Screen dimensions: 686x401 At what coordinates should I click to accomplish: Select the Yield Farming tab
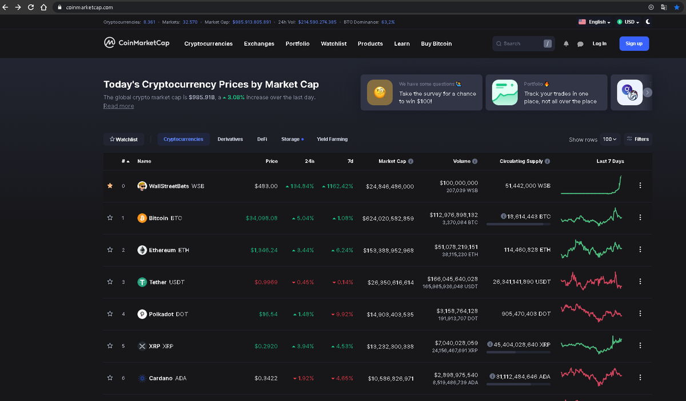pyautogui.click(x=332, y=139)
